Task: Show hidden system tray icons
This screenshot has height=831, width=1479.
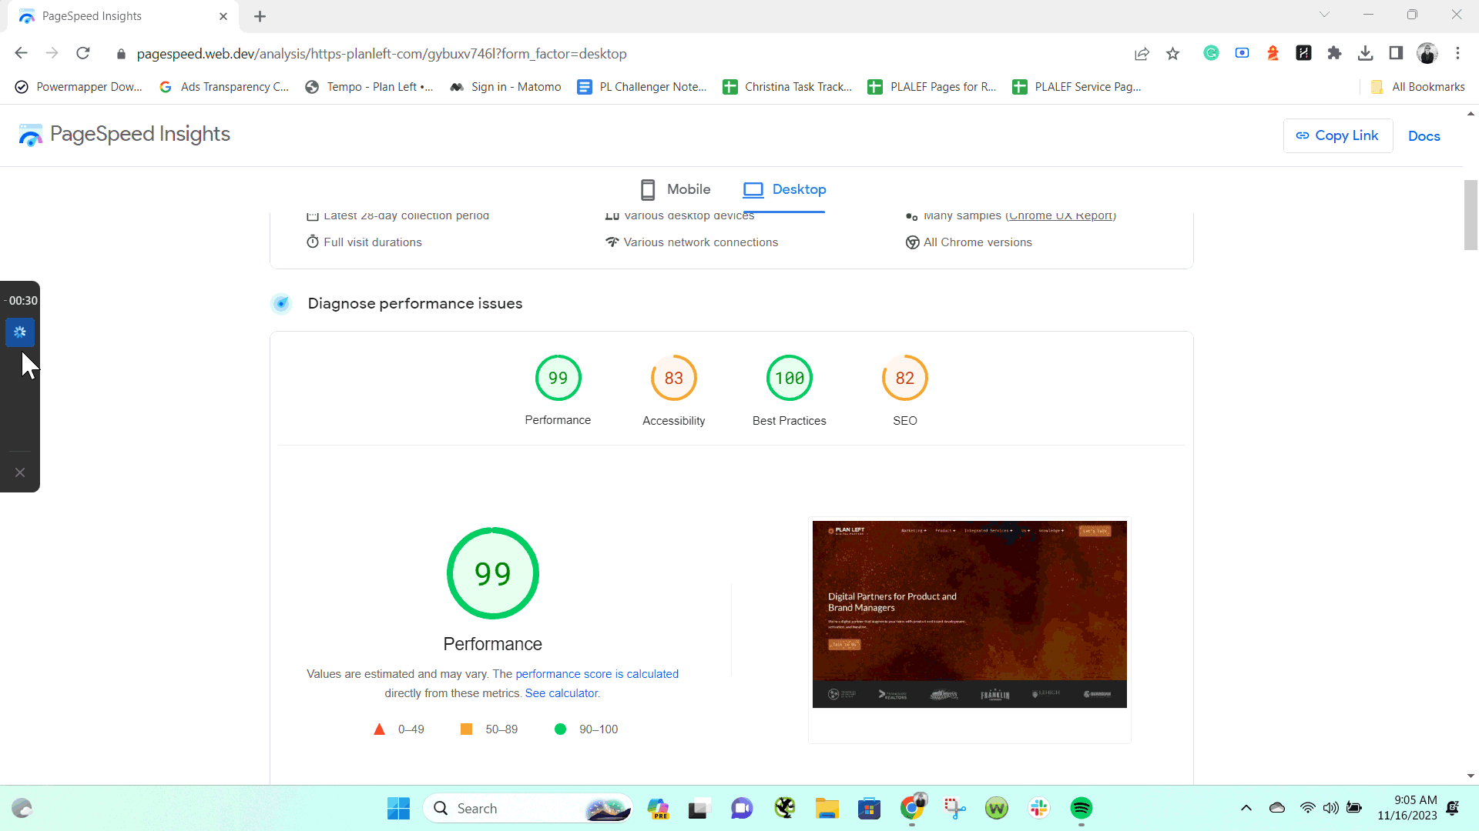Action: tap(1246, 808)
